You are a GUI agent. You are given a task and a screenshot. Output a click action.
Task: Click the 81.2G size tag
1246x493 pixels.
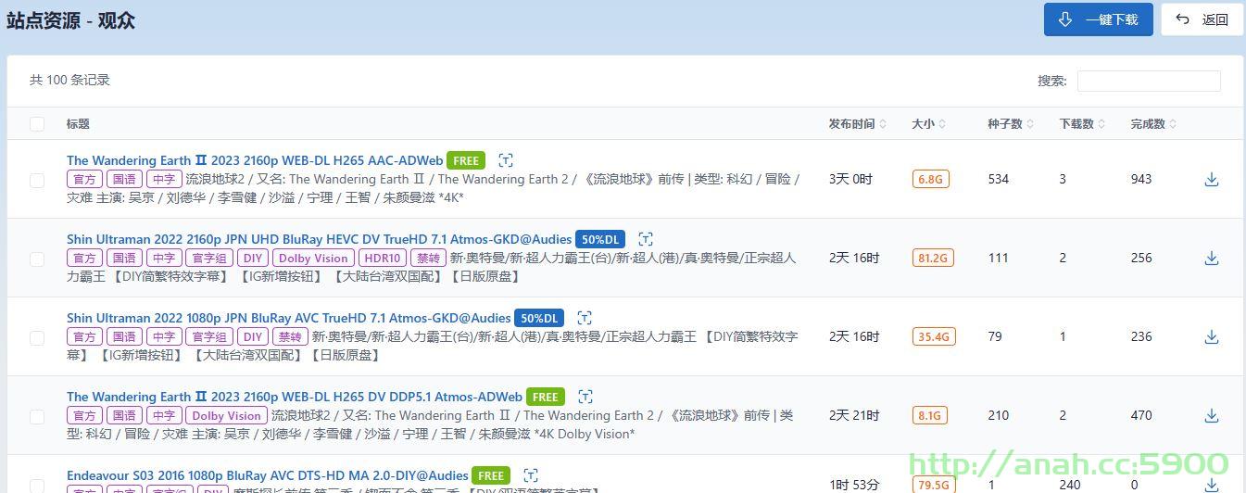(x=934, y=259)
